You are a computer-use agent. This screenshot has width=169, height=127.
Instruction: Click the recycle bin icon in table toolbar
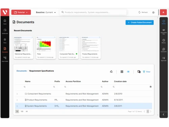pyautogui.click(x=111, y=71)
